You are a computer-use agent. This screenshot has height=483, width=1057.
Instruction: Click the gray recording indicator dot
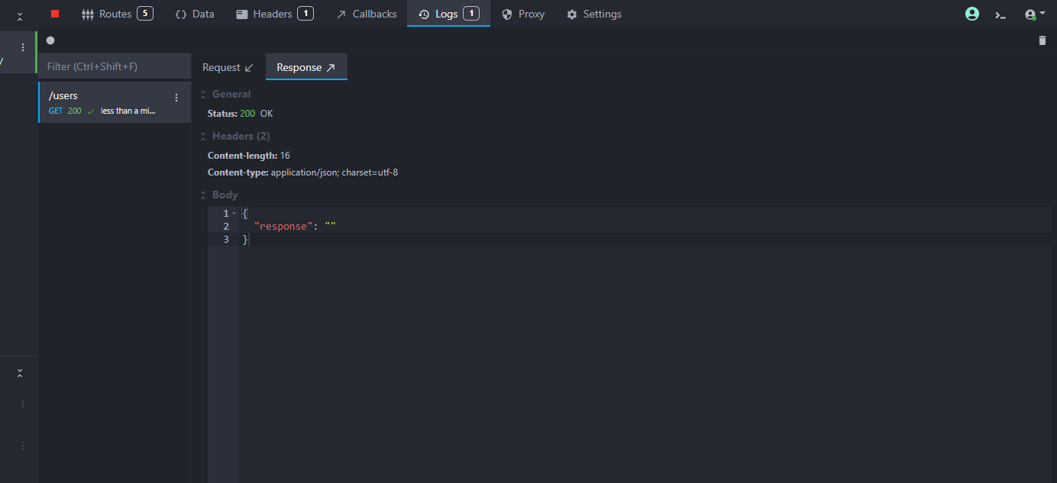coord(50,40)
